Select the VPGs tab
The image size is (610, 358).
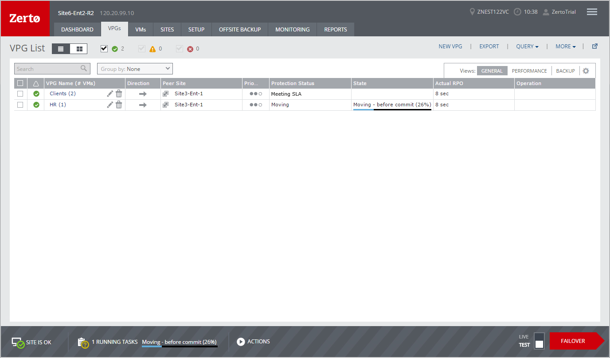coord(114,29)
